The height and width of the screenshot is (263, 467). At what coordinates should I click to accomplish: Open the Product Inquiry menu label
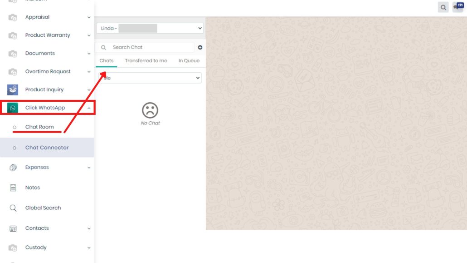(44, 89)
